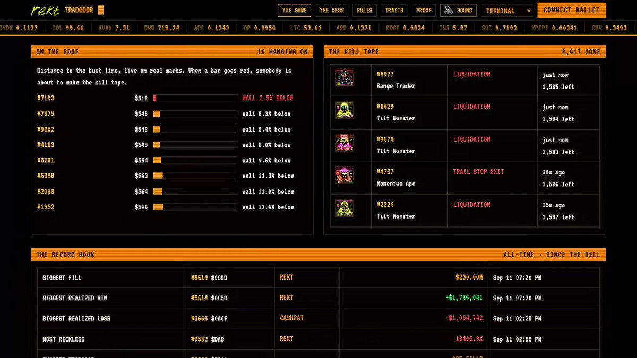The height and width of the screenshot is (358, 637).
Task: Click the SOL 99.66 ticker item
Action: 68,28
